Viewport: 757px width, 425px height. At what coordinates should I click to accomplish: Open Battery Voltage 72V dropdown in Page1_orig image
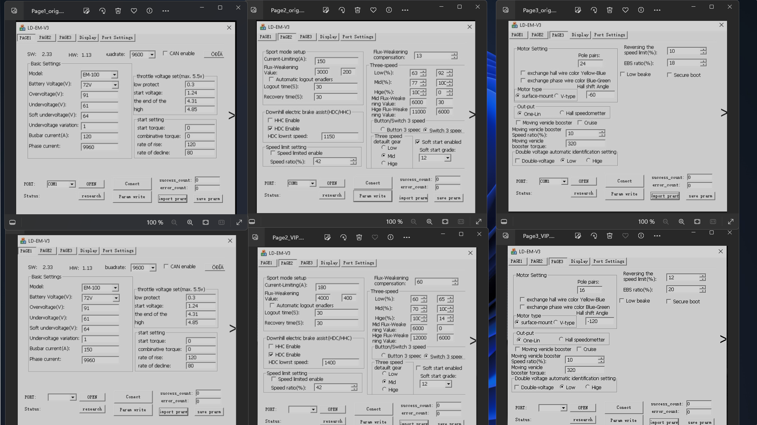point(115,85)
